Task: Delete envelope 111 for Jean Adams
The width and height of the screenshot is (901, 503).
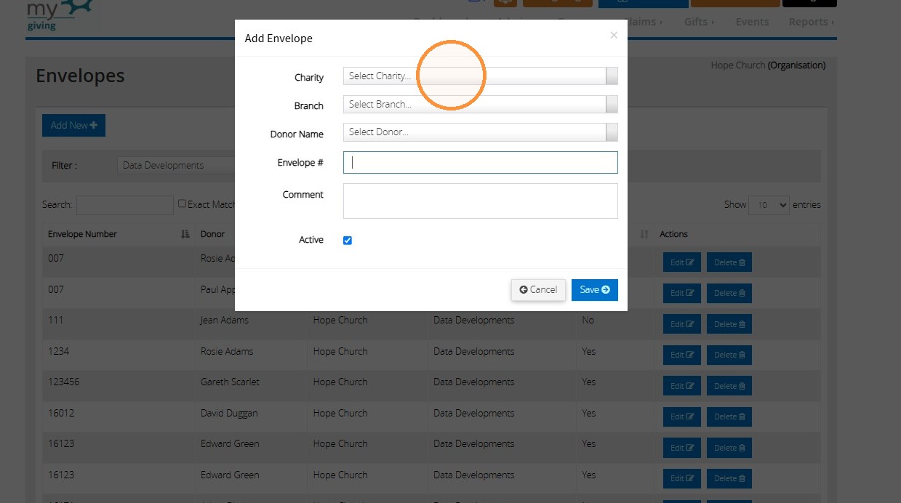Action: tap(729, 324)
